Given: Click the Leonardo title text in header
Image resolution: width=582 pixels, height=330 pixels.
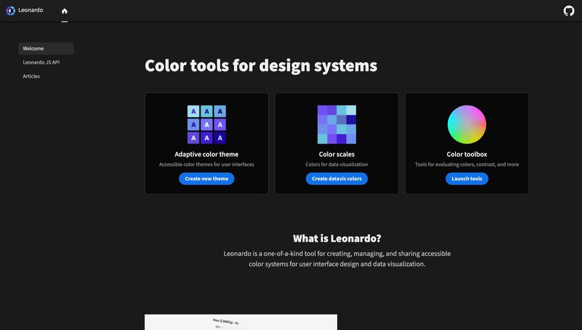Looking at the screenshot, I should tap(30, 10).
